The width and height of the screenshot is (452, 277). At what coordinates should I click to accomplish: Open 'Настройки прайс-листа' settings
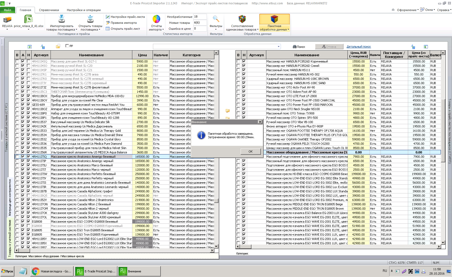point(125,17)
